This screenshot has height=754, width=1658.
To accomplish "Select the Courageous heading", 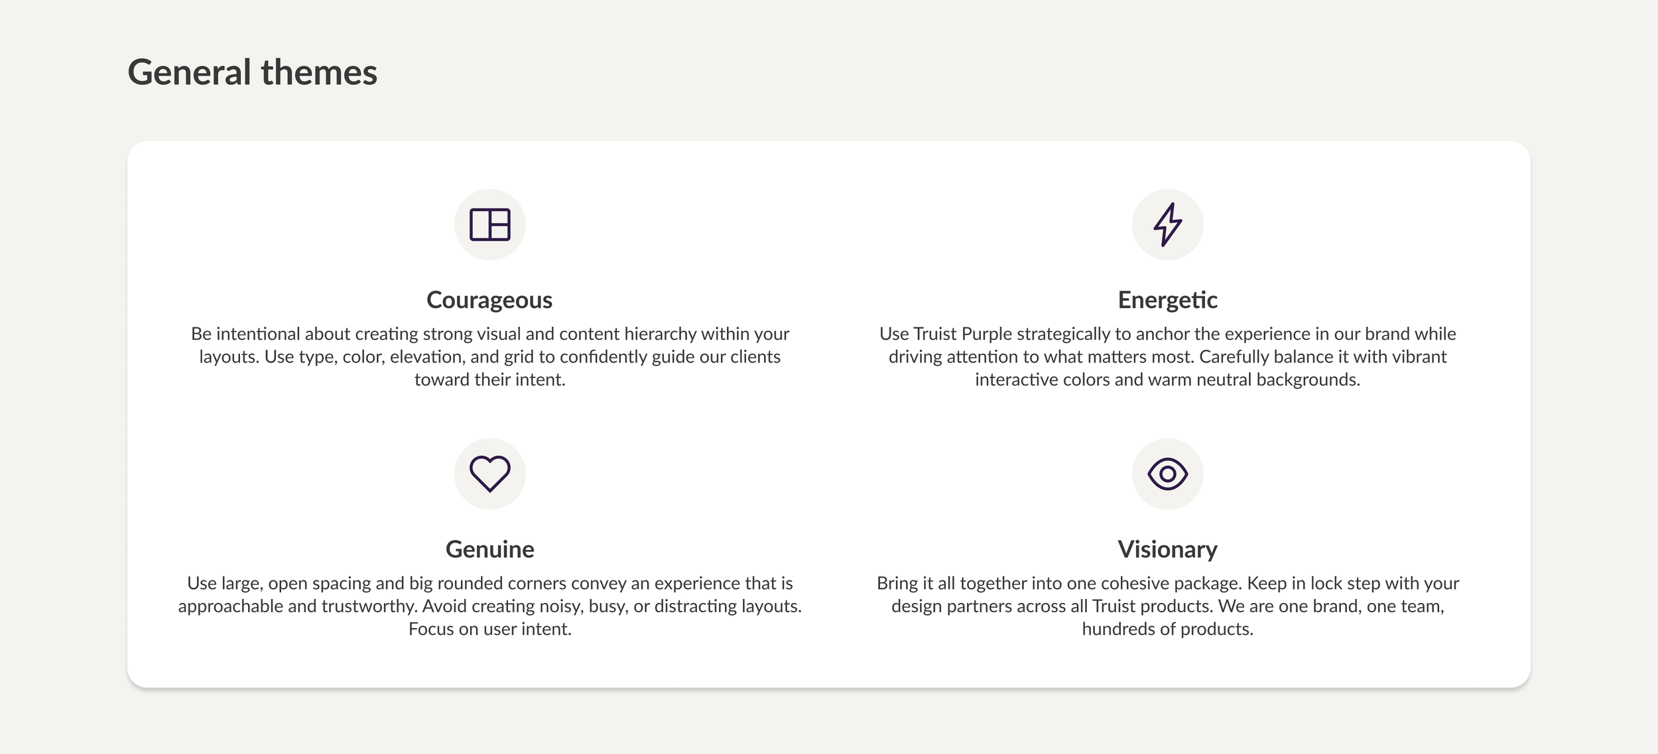I will pos(489,300).
